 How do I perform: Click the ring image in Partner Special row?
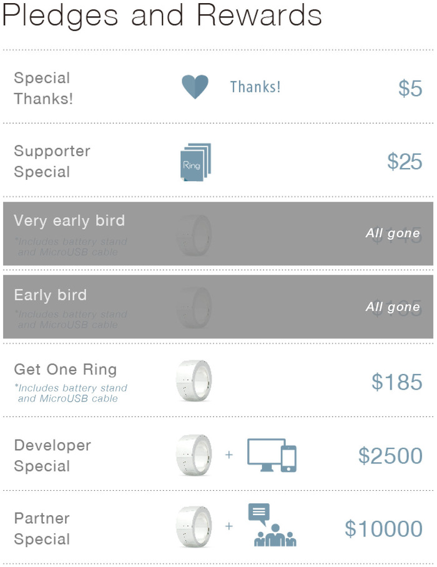point(194,526)
